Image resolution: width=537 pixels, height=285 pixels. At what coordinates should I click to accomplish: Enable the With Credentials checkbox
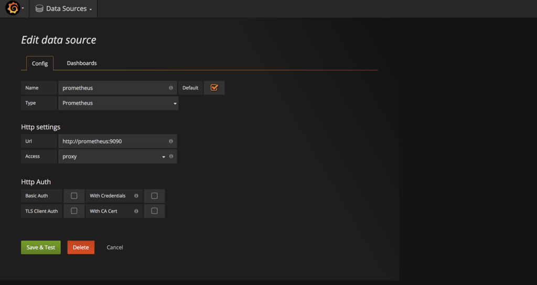[155, 196]
